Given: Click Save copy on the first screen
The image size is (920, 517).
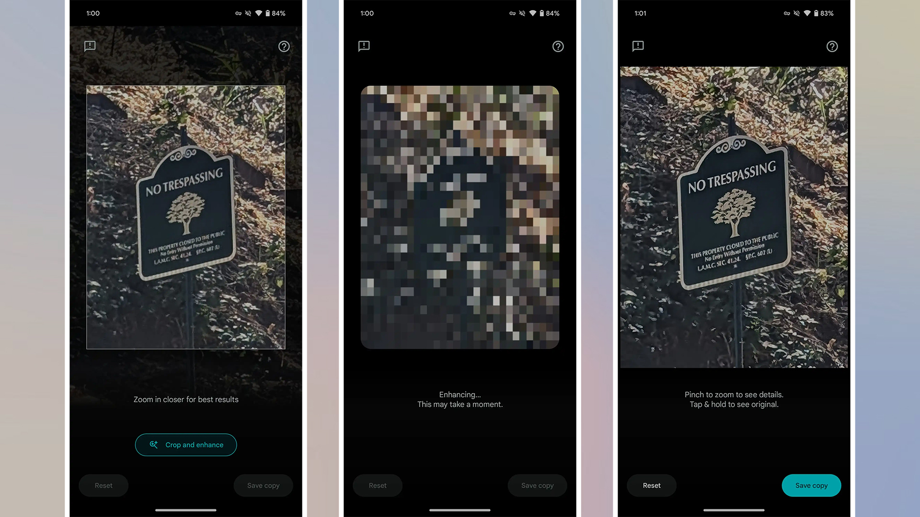Looking at the screenshot, I should [264, 485].
